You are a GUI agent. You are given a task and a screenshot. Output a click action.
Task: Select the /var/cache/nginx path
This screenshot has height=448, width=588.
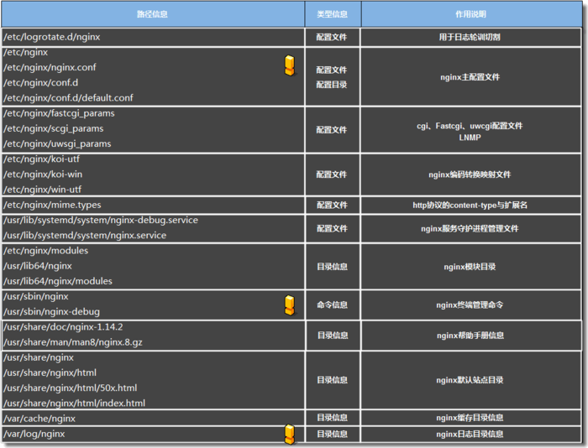[39, 418]
